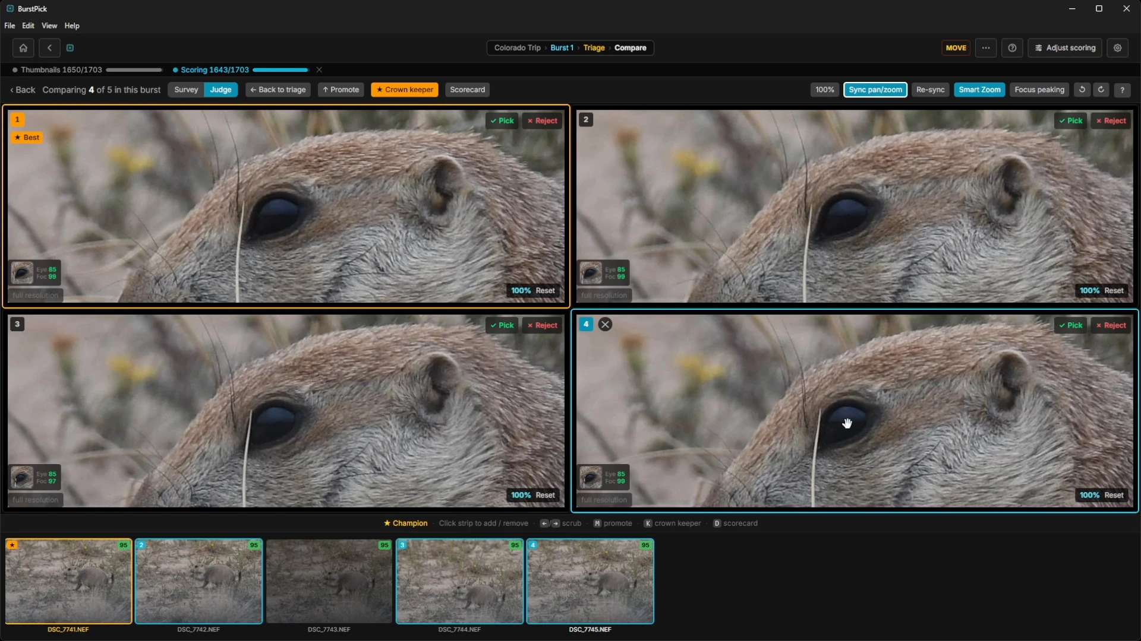Screen dimensions: 1141x641
Task: Open the settings gear icon
Action: [1117, 48]
